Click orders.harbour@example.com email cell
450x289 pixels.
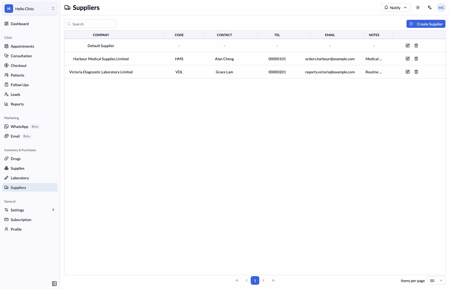(x=330, y=59)
